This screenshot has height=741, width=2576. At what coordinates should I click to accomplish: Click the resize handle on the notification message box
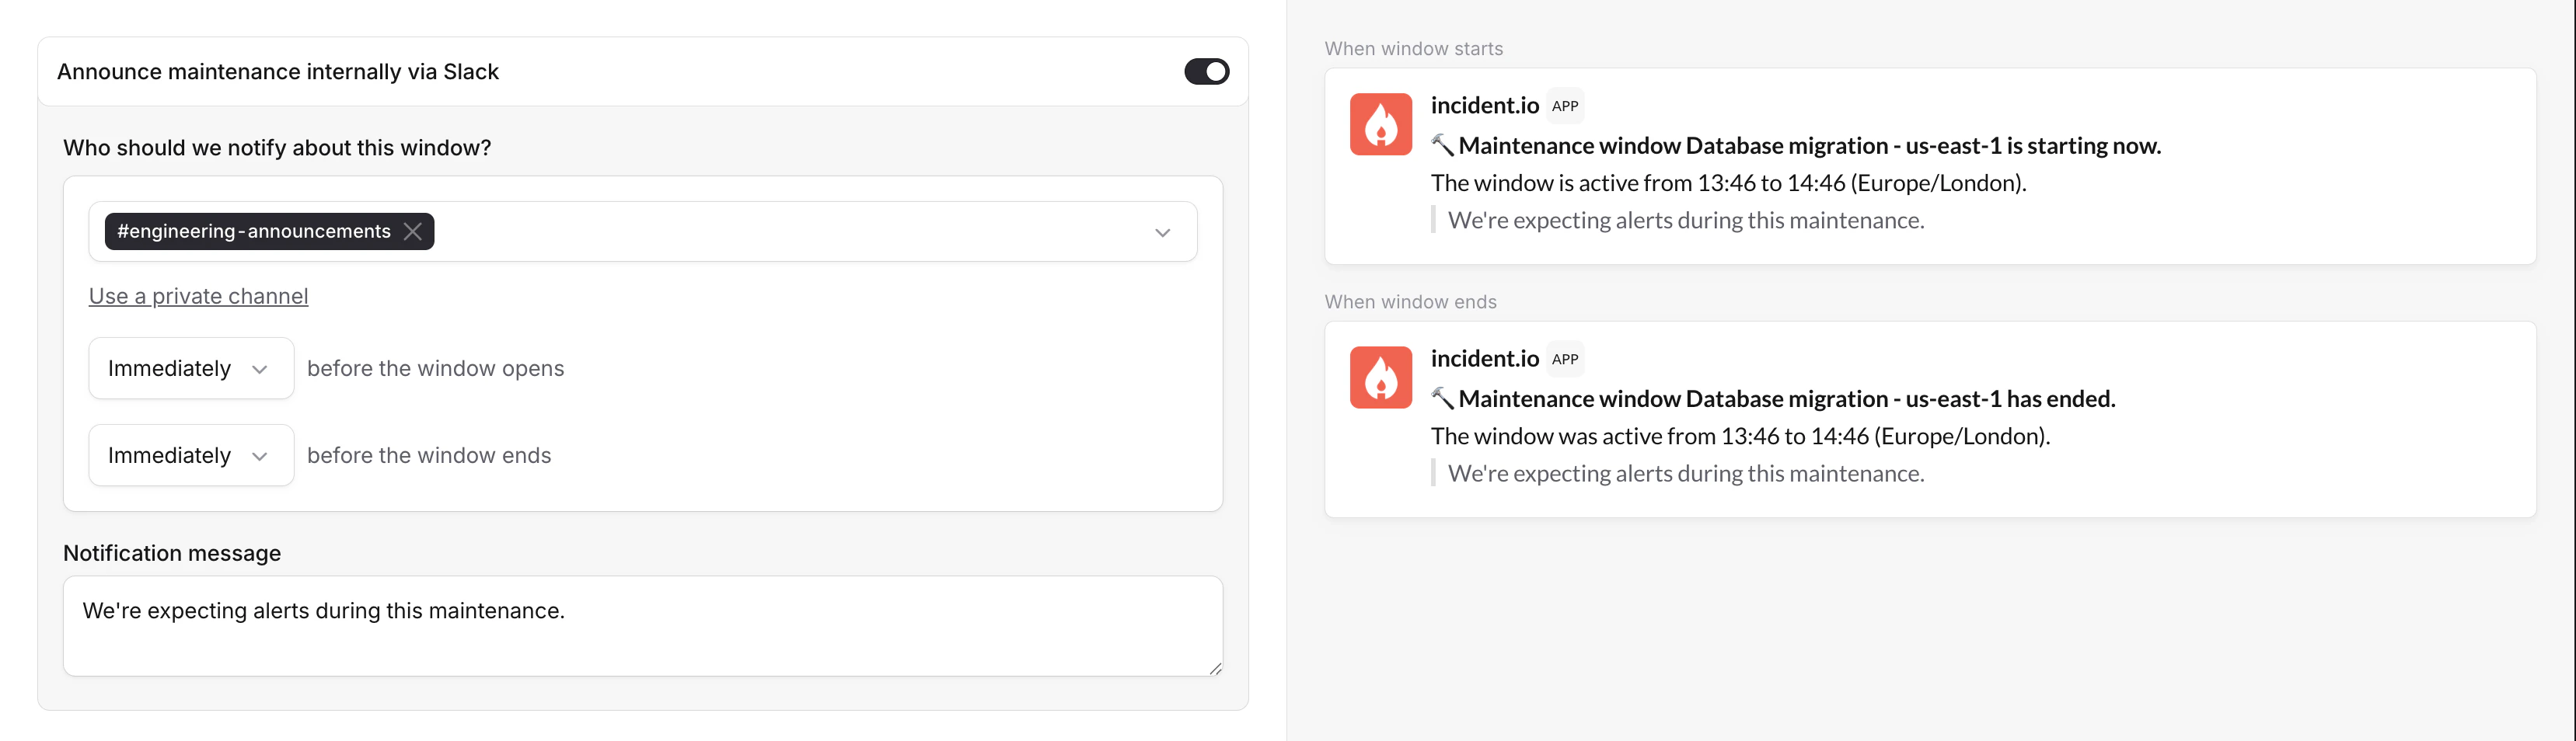(1214, 667)
